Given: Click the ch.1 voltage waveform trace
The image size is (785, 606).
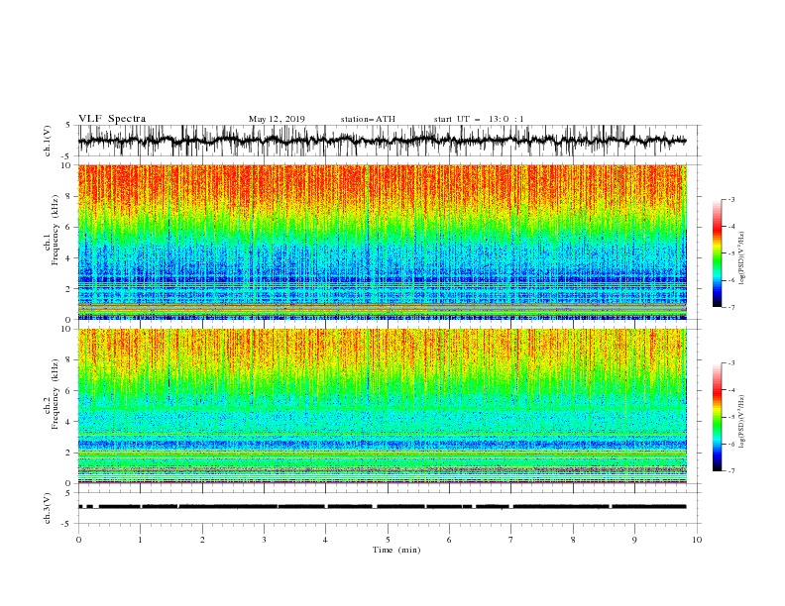Looking at the screenshot, I should click(382, 141).
